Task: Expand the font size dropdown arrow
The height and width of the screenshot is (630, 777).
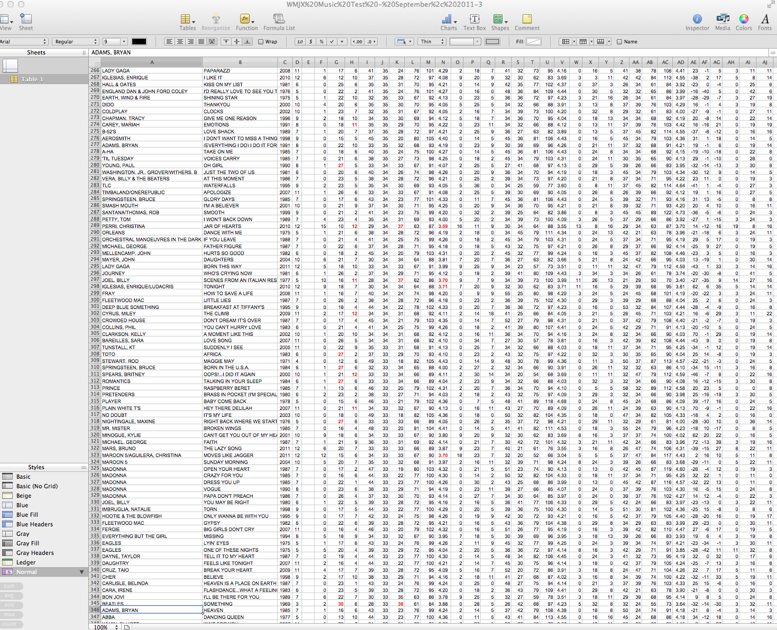Action: pos(124,41)
